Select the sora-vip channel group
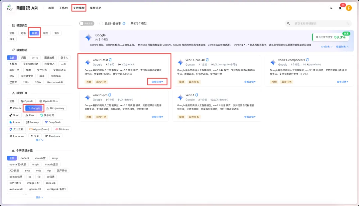Viewport: 359px width, 206px height. click(51, 183)
